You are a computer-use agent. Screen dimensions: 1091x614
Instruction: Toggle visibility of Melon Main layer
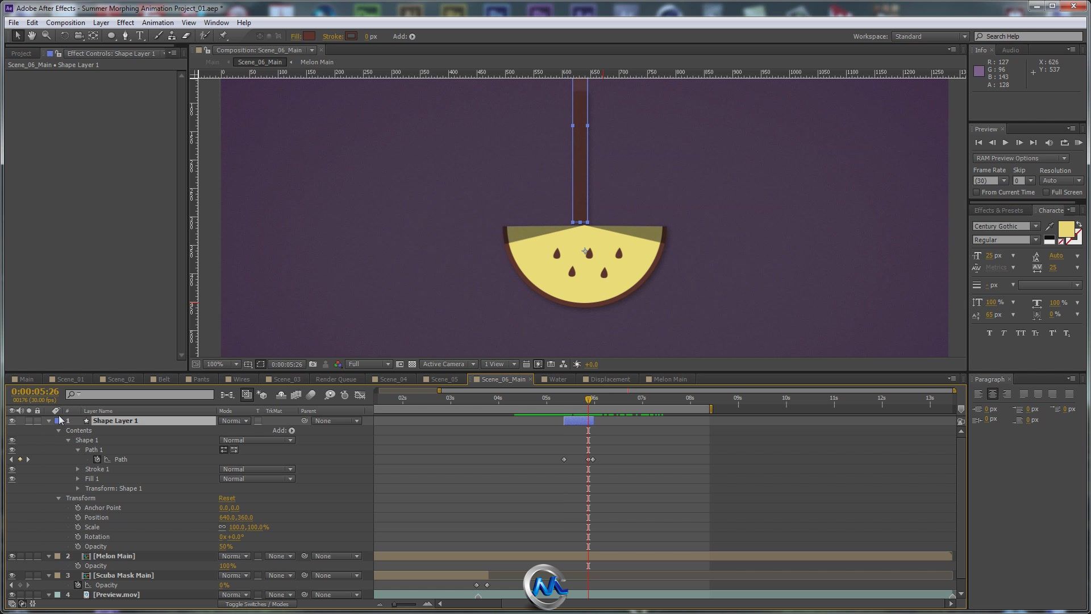(11, 555)
